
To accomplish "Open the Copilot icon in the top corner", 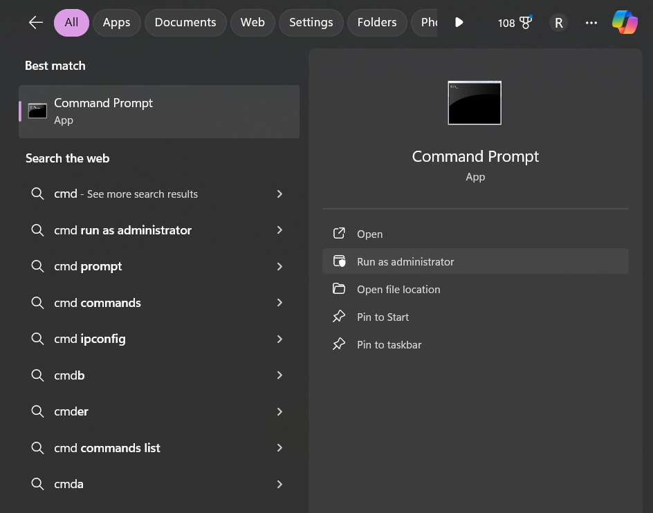I will (x=625, y=23).
